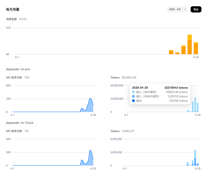204x175 pixels.
Task: Click the 2026-04-29 tooltip date
Action: click(140, 87)
